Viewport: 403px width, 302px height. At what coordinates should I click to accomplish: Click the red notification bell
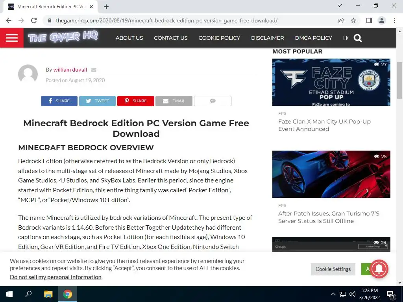coord(379,269)
